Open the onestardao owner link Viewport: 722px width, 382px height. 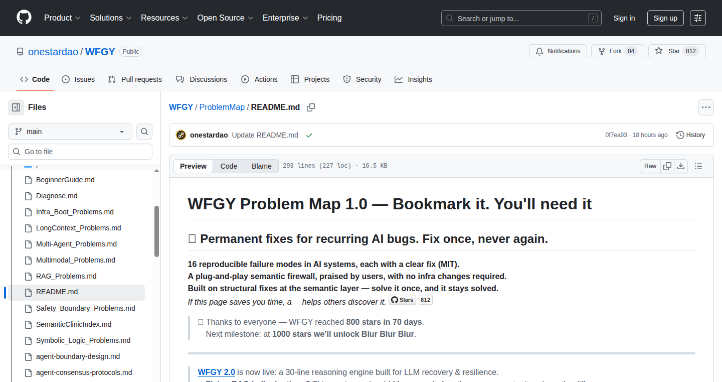[53, 52]
